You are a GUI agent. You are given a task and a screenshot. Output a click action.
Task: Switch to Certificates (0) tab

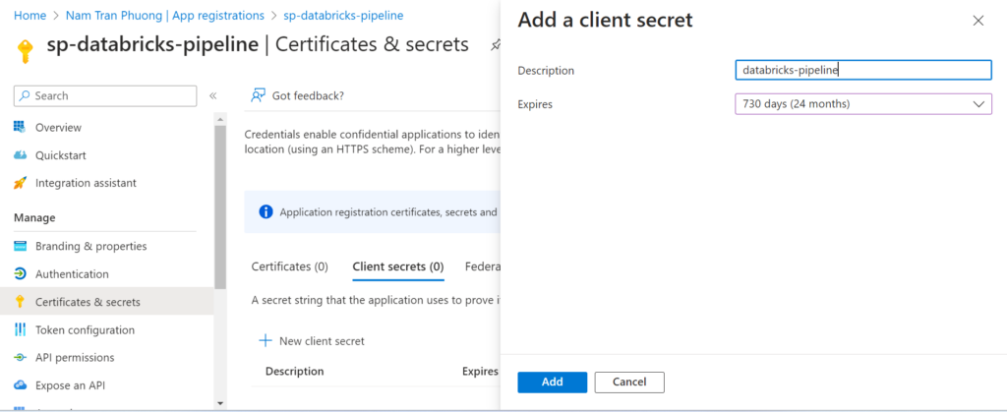[x=289, y=266]
